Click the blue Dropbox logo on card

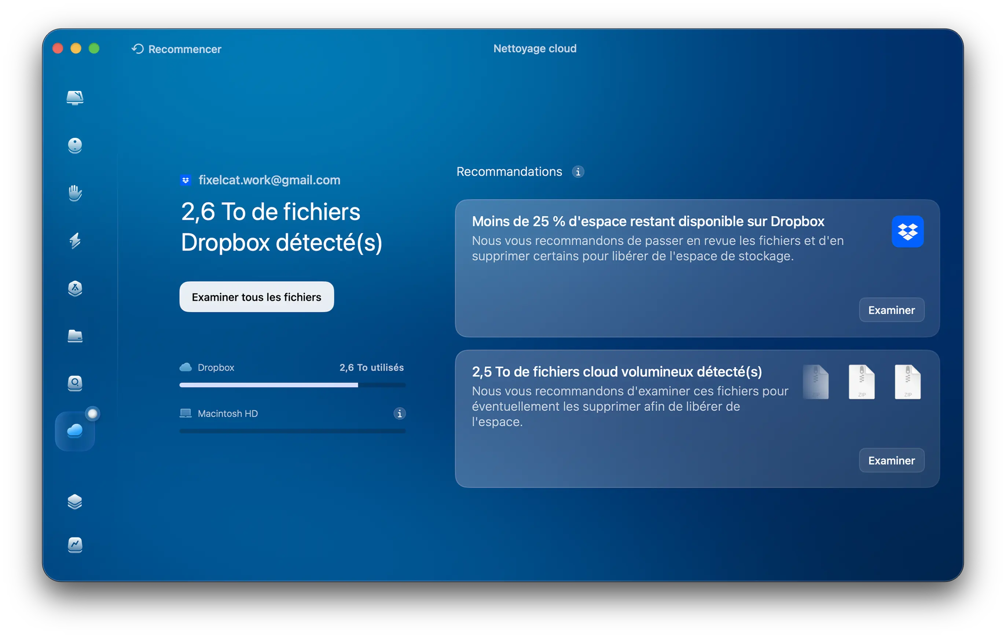click(907, 231)
